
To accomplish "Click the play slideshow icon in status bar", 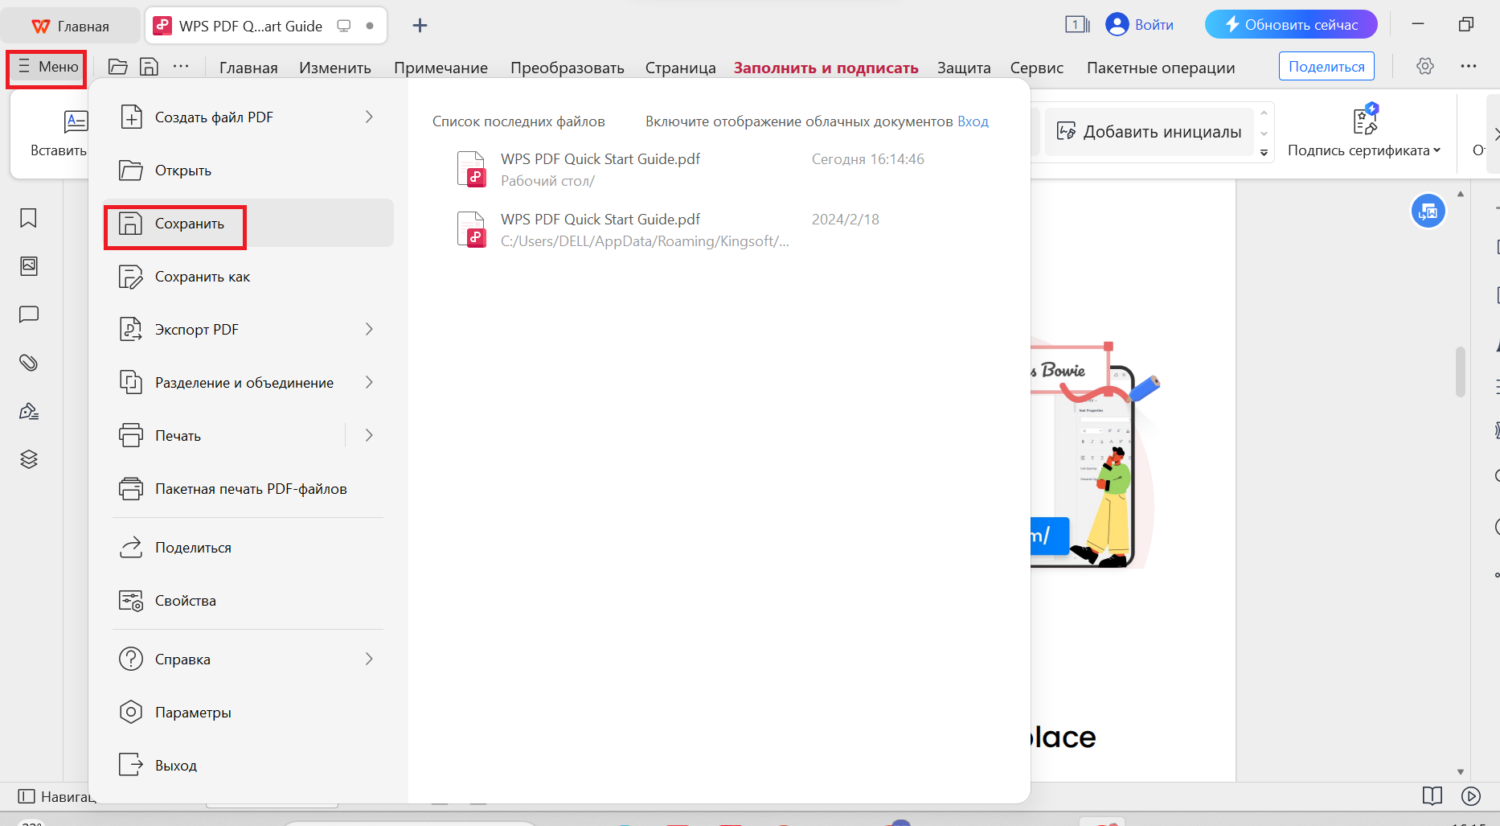I will (x=1471, y=796).
